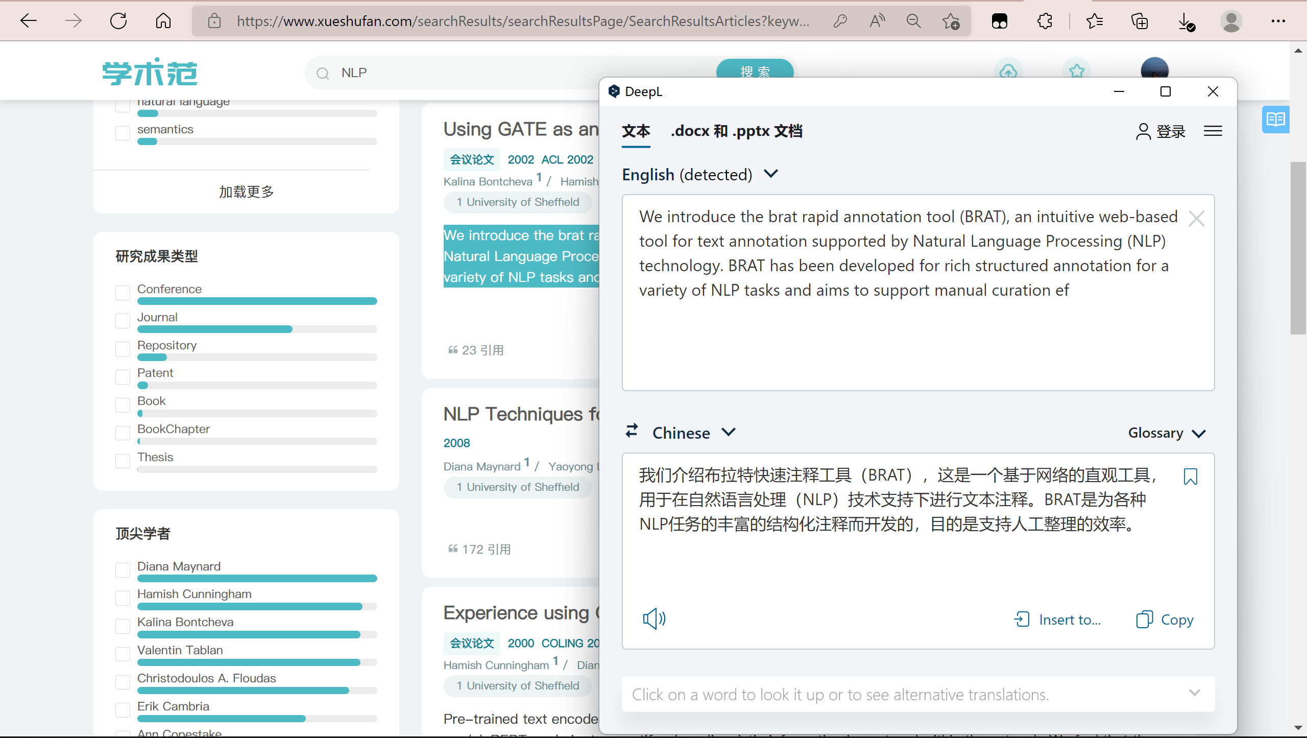The image size is (1307, 738).
Task: Swap DeepL translation languages
Action: [632, 431]
